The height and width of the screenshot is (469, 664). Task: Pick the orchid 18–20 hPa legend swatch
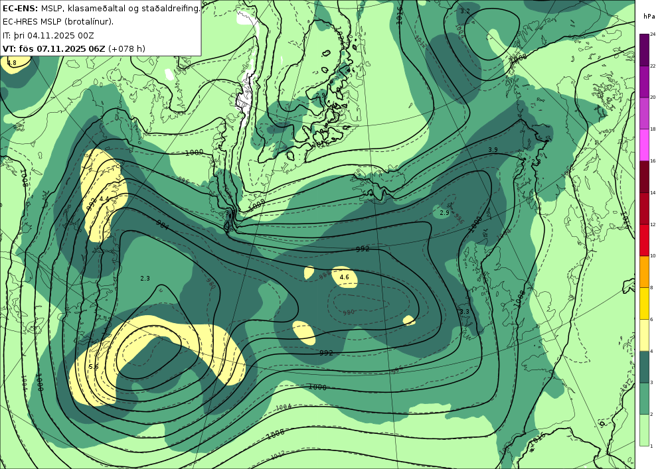(644, 113)
